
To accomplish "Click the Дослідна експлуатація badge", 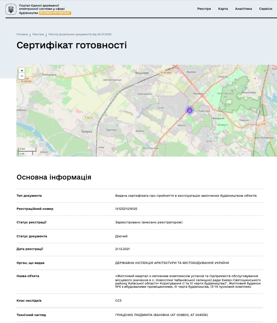I will point(55,13).
